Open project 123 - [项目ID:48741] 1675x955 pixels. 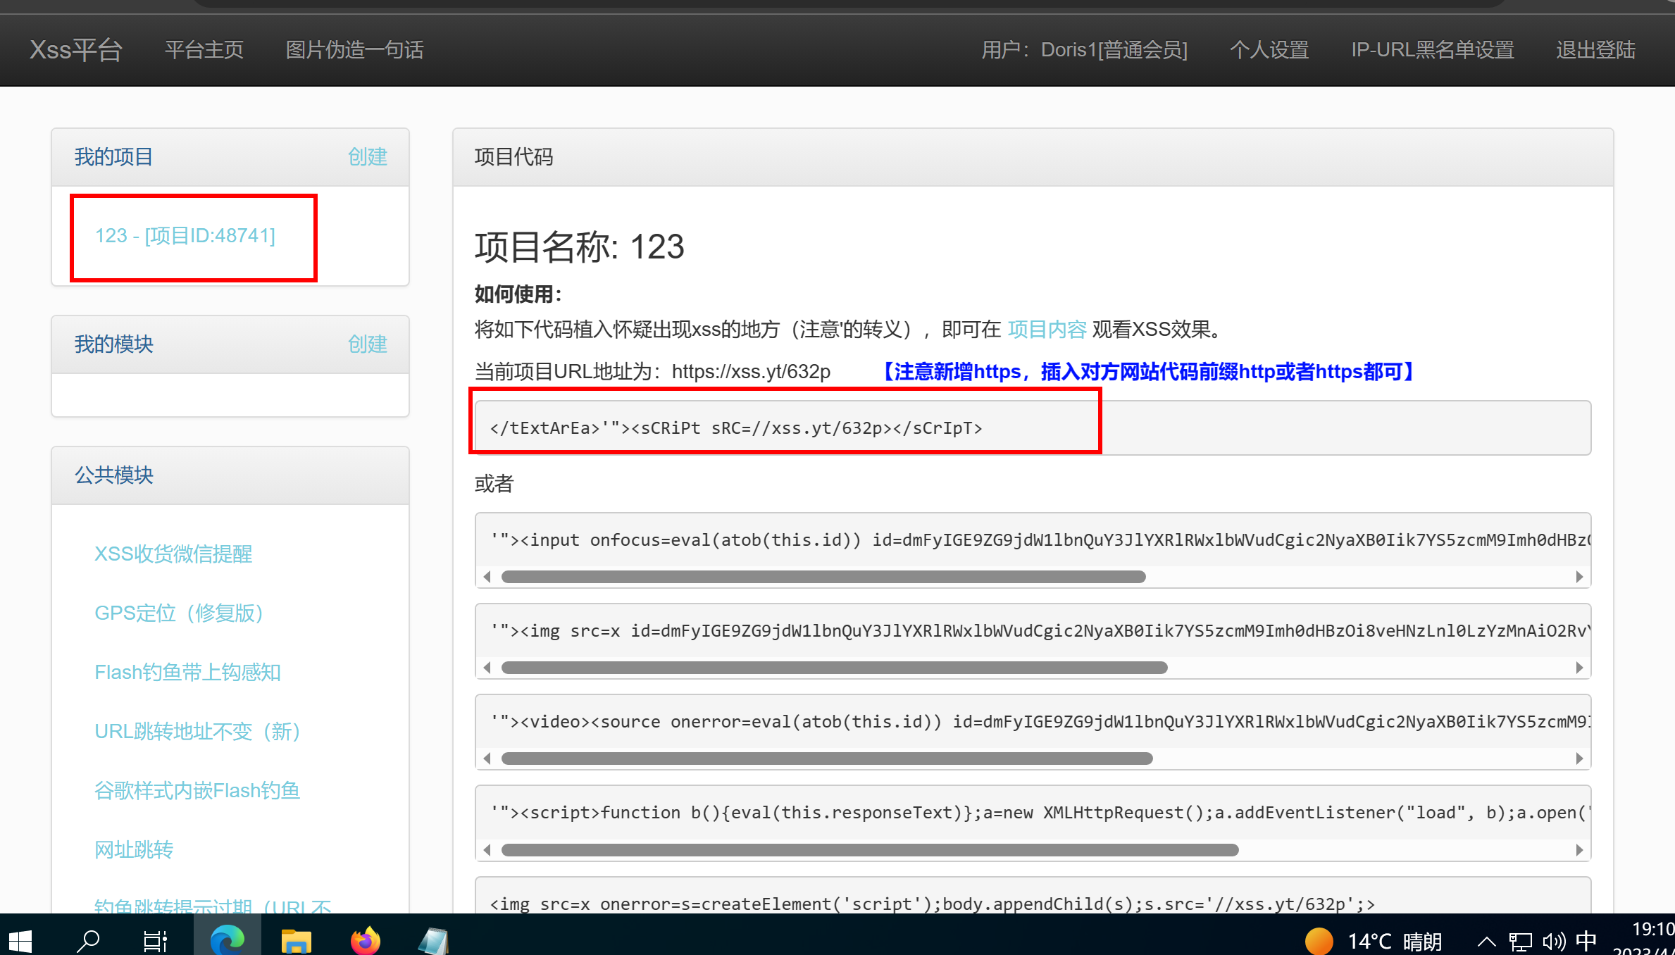185,235
